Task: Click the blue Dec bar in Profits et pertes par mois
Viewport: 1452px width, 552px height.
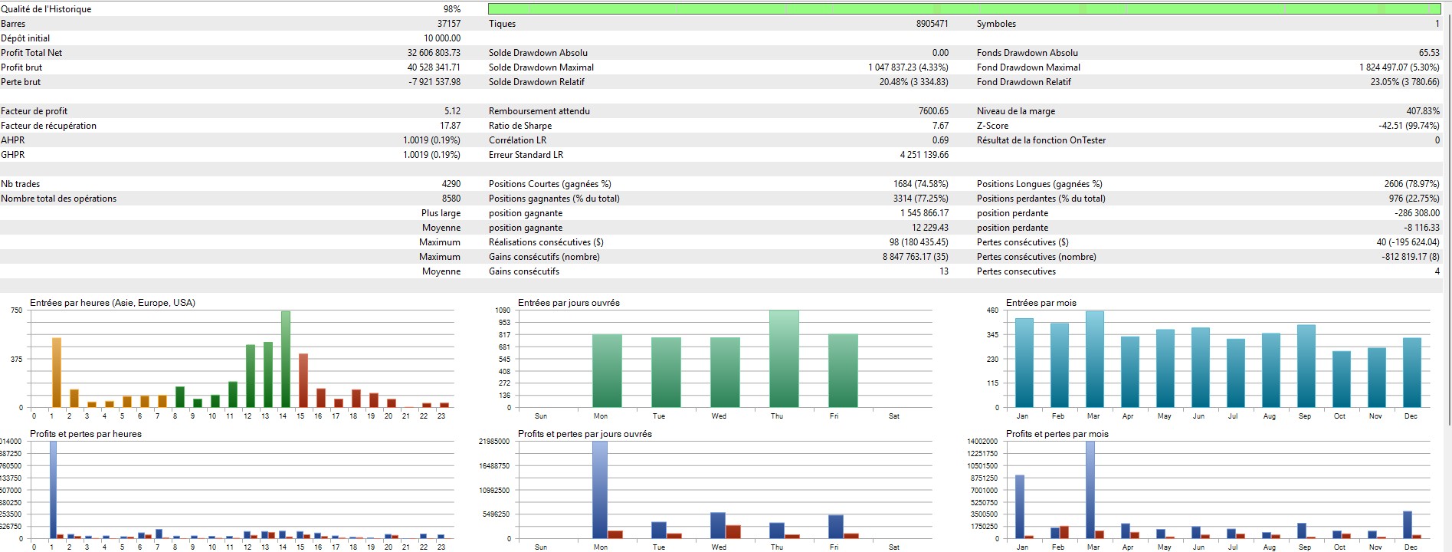Action: (1408, 525)
